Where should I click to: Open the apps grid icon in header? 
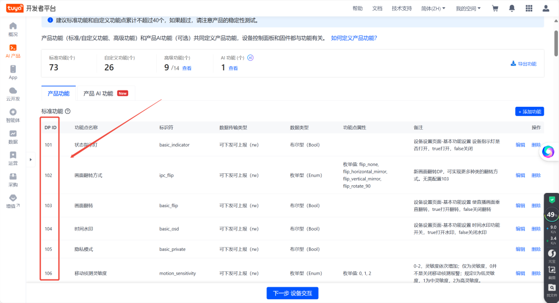tap(528, 8)
